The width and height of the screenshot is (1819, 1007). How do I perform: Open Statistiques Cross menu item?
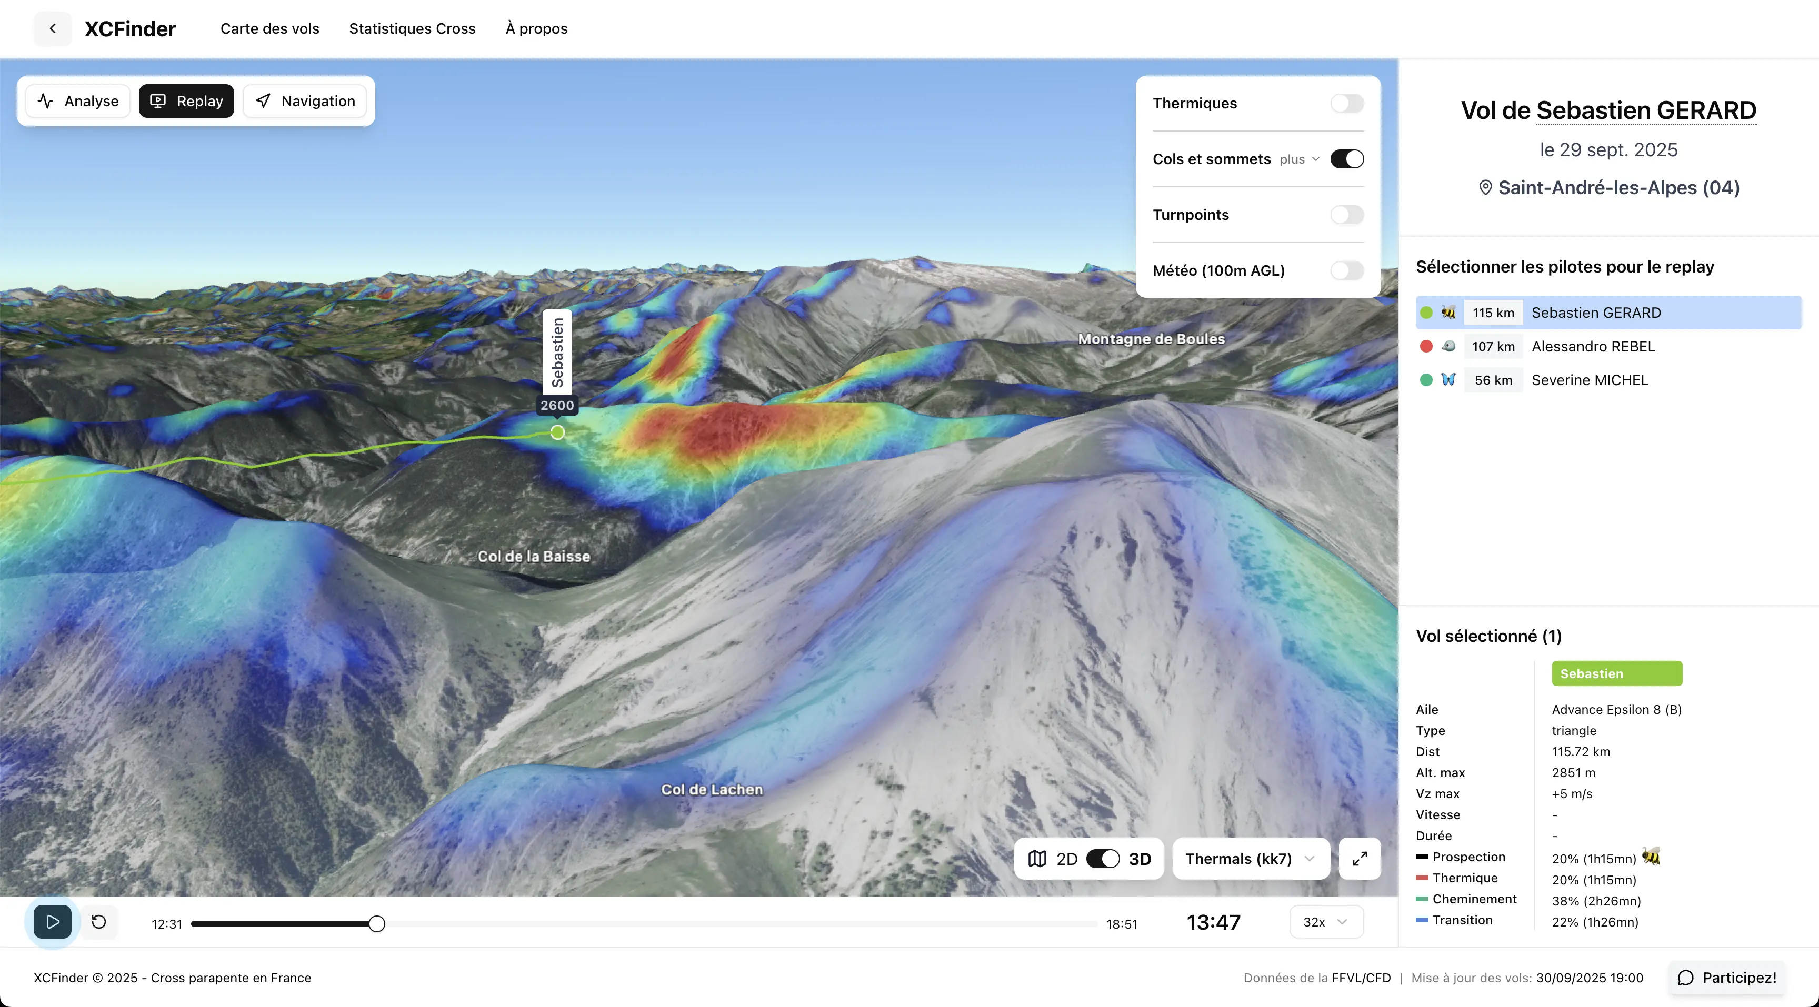[x=412, y=29]
